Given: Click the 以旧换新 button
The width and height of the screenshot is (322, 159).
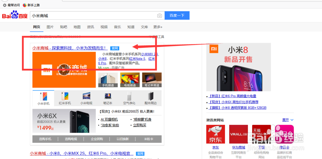Looking at the screenshot, I should pos(123,139).
